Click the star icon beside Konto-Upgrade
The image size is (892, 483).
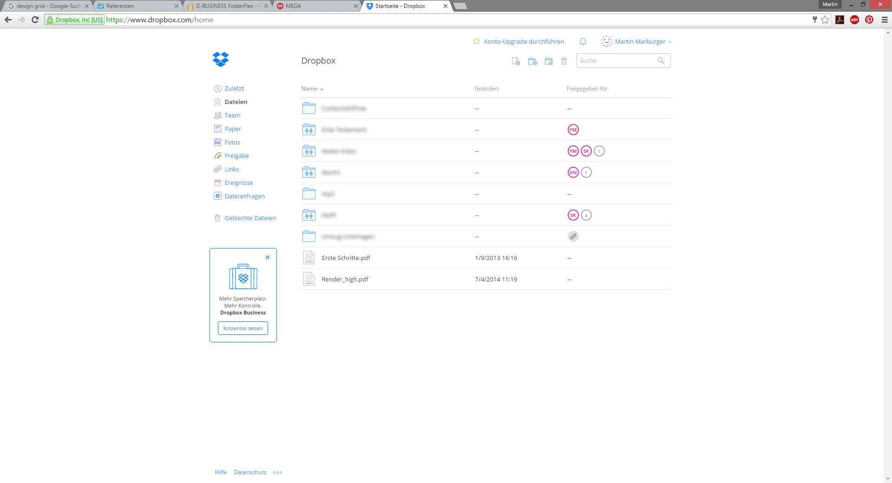(x=477, y=41)
